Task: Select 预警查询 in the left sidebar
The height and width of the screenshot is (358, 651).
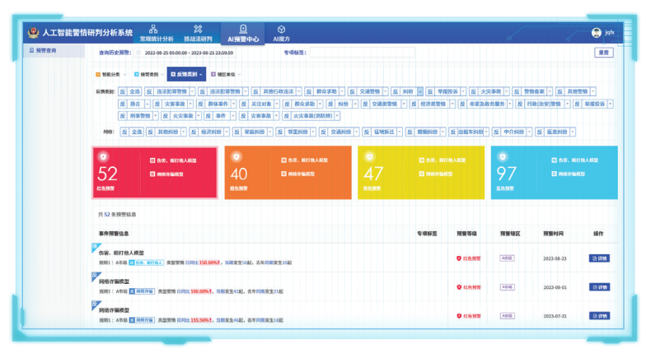Action: point(47,50)
